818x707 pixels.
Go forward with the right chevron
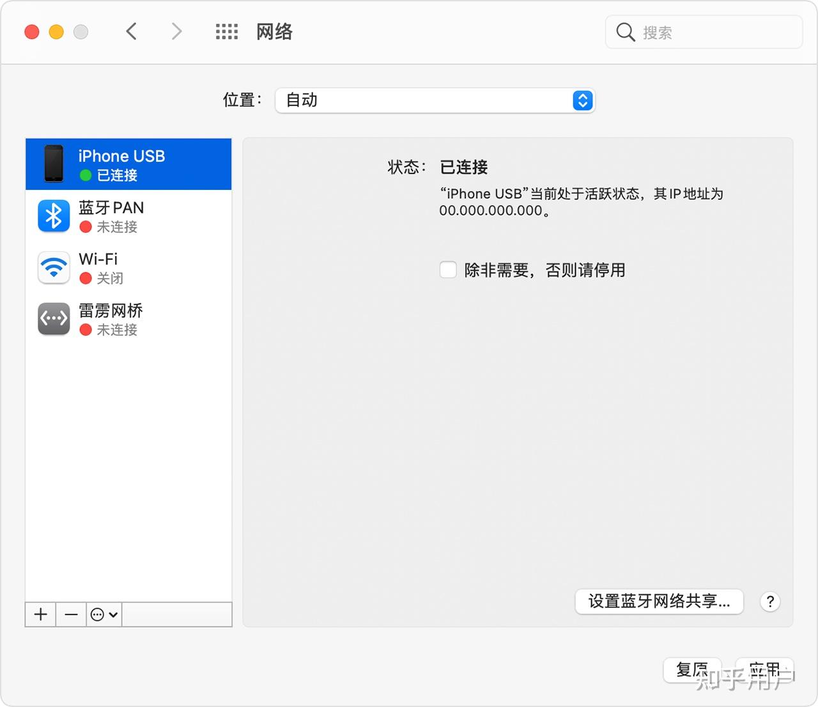pos(177,31)
